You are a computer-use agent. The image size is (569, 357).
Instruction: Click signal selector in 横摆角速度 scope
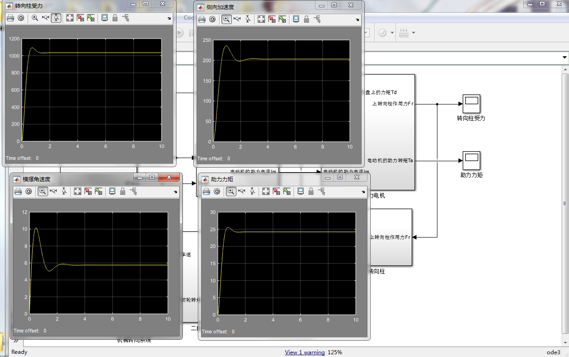(x=133, y=191)
